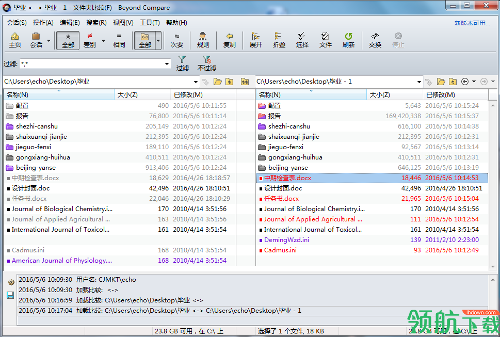Screen dimensions: 500x337
Task: Expand the 差别 dropdown arrow
Action: click(x=103, y=40)
